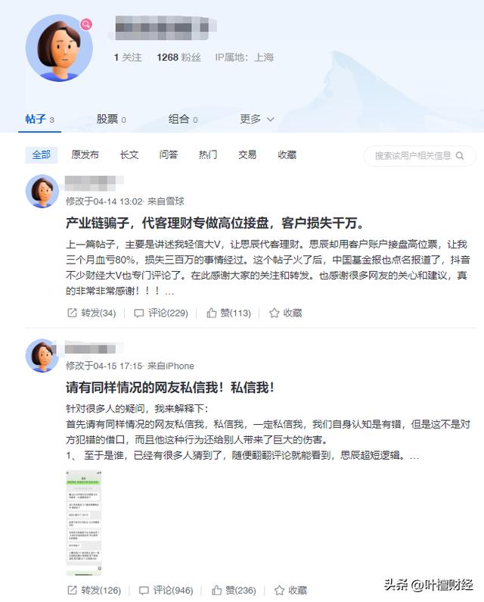Image resolution: width=484 pixels, height=602 pixels.
Task: Click the repost icon on first post
Action: [72, 313]
